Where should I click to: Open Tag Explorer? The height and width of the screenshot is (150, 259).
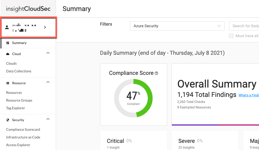tap(15, 108)
